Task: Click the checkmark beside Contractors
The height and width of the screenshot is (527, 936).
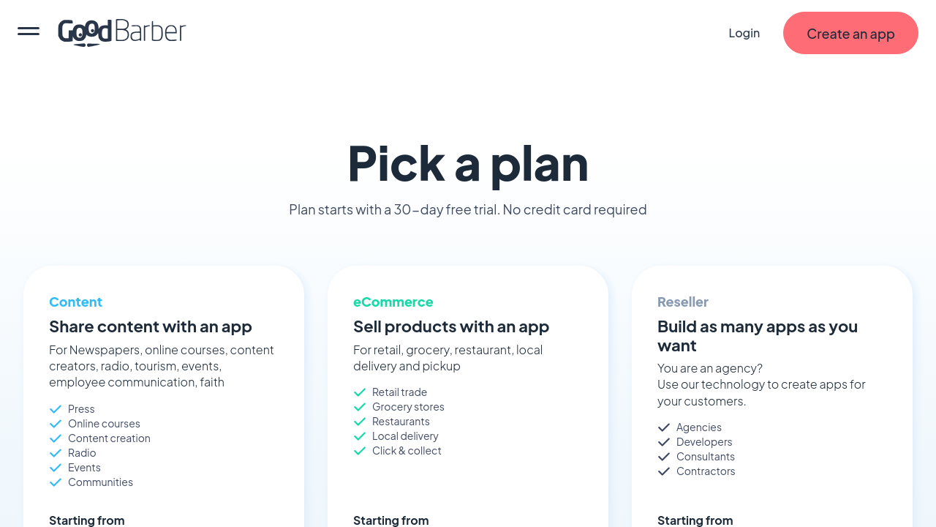Action: pyautogui.click(x=664, y=471)
